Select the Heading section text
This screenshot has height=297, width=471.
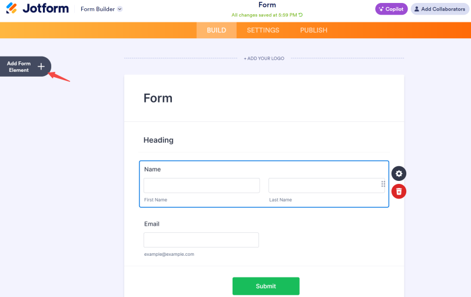click(x=158, y=140)
